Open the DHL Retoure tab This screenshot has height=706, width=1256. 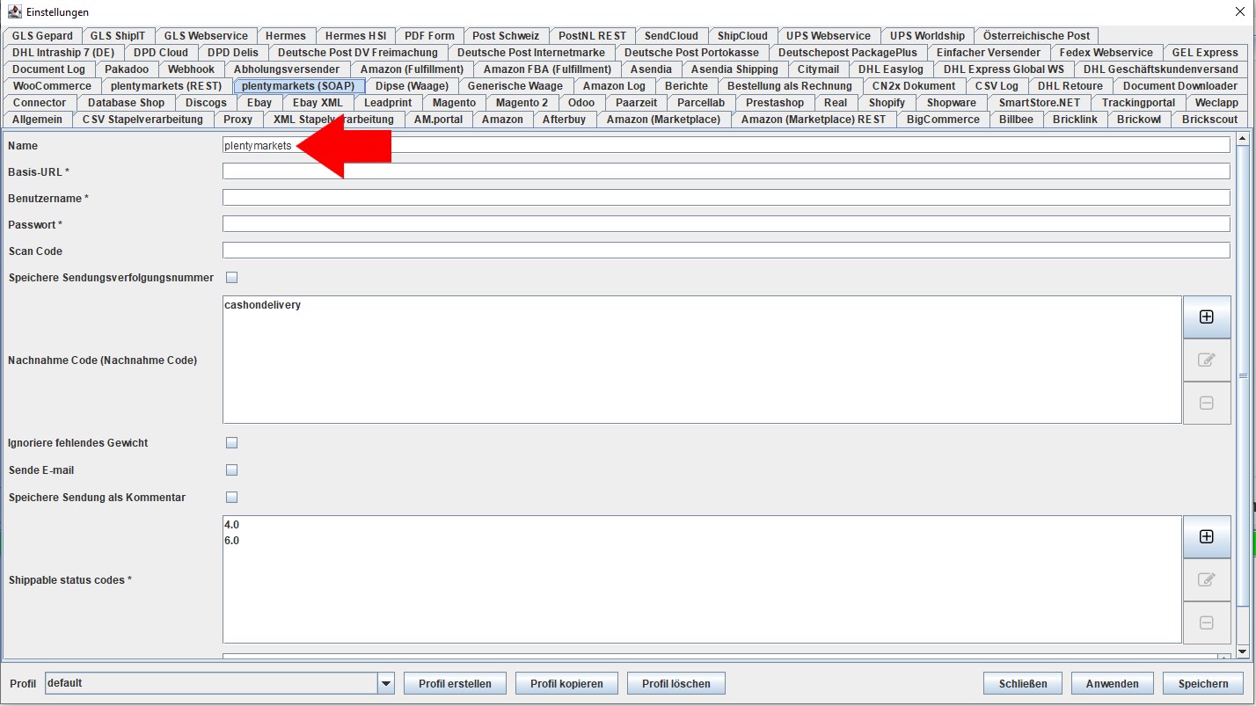tap(1070, 86)
